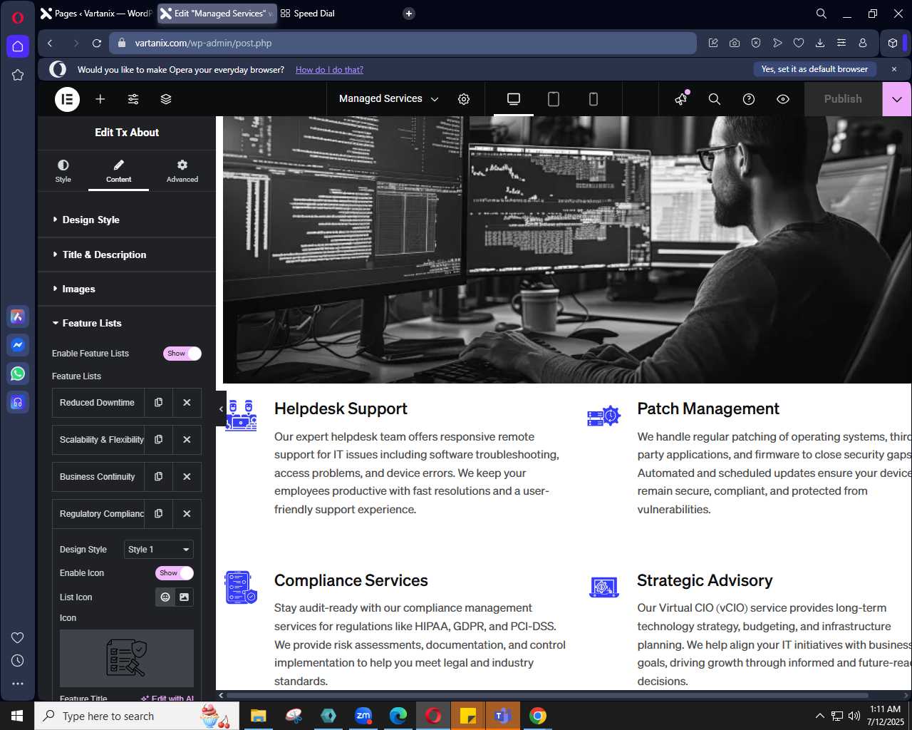
Task: Add a new element with plus icon
Action: coord(100,99)
